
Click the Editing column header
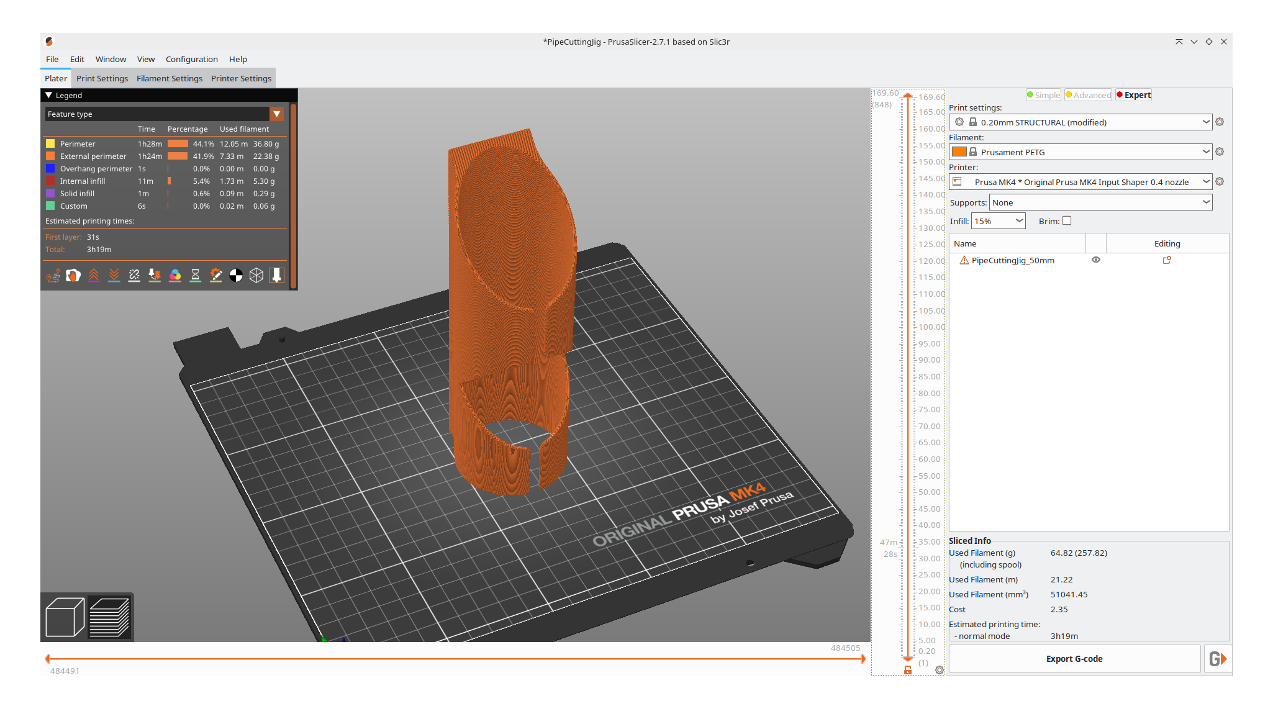(x=1167, y=244)
